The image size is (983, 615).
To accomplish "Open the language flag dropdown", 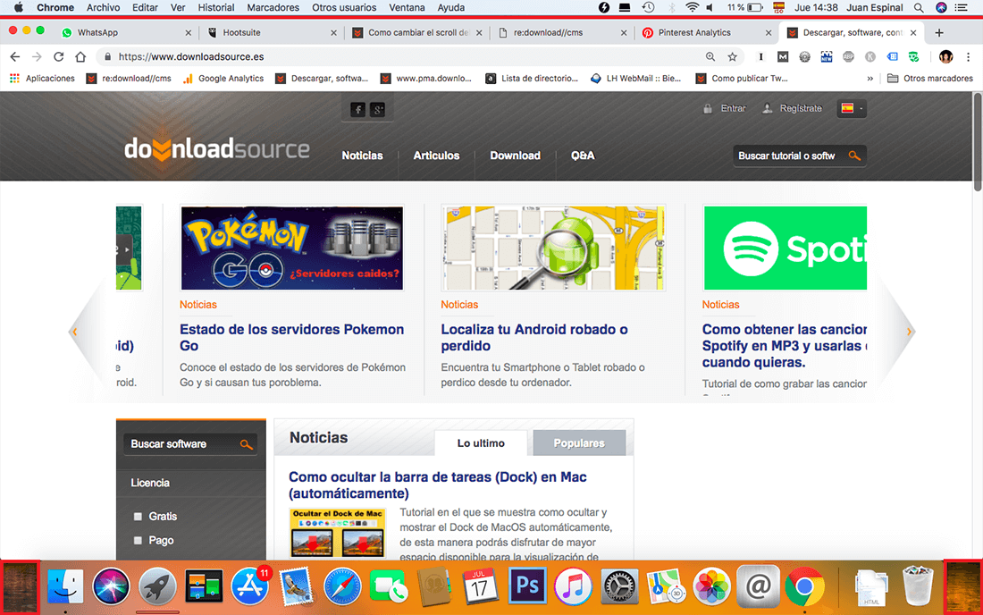I will [852, 108].
